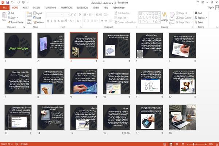Open the FILE tab
This screenshot has width=219, height=146.
click(5, 8)
